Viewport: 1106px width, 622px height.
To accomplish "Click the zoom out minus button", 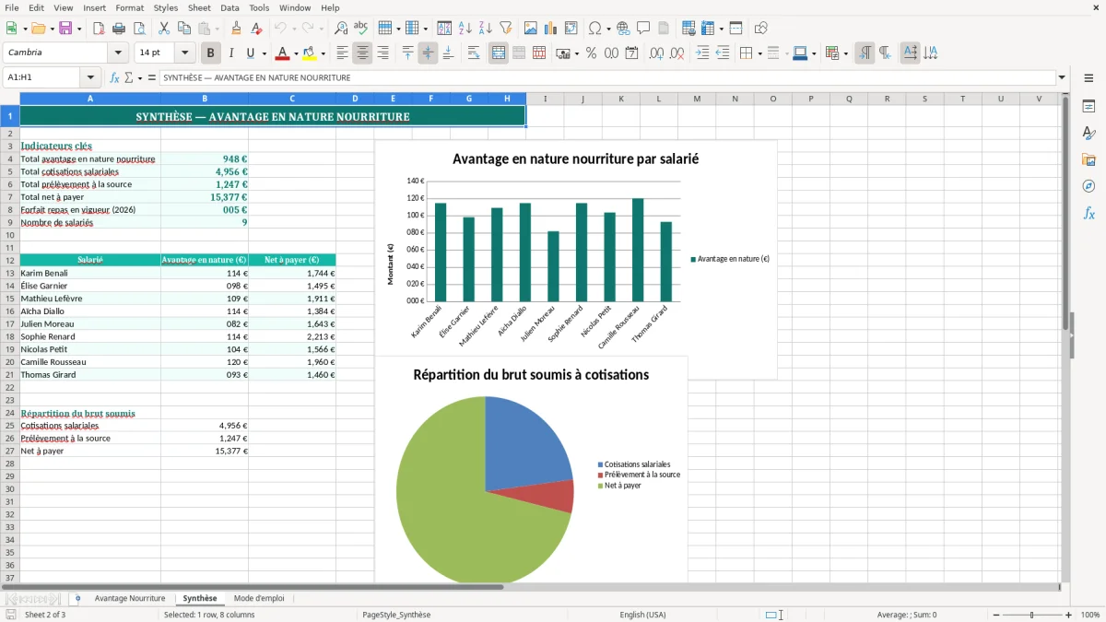I will [994, 615].
